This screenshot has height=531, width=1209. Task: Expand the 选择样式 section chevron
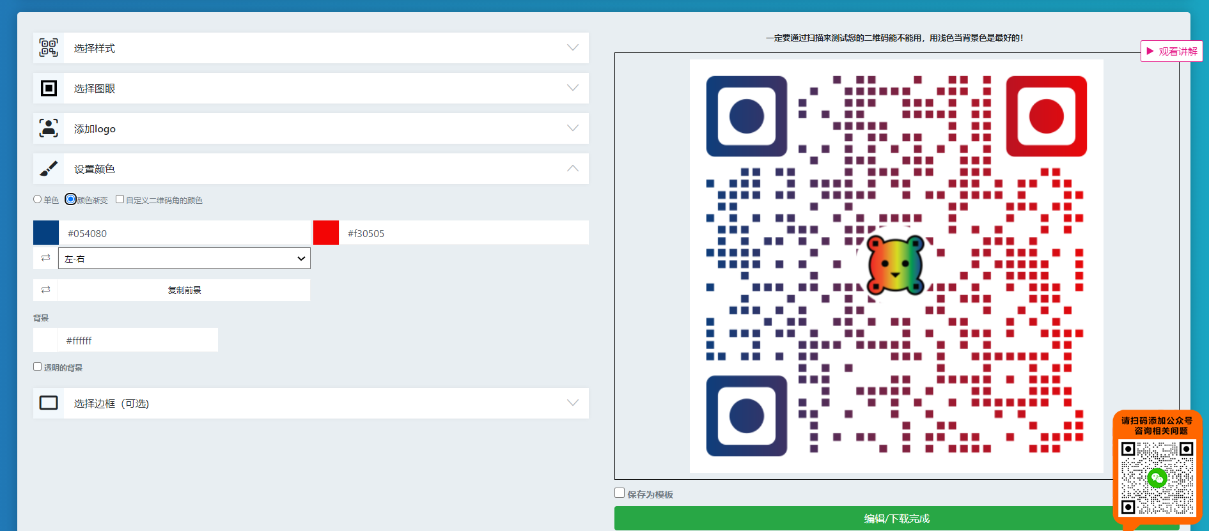tap(573, 48)
